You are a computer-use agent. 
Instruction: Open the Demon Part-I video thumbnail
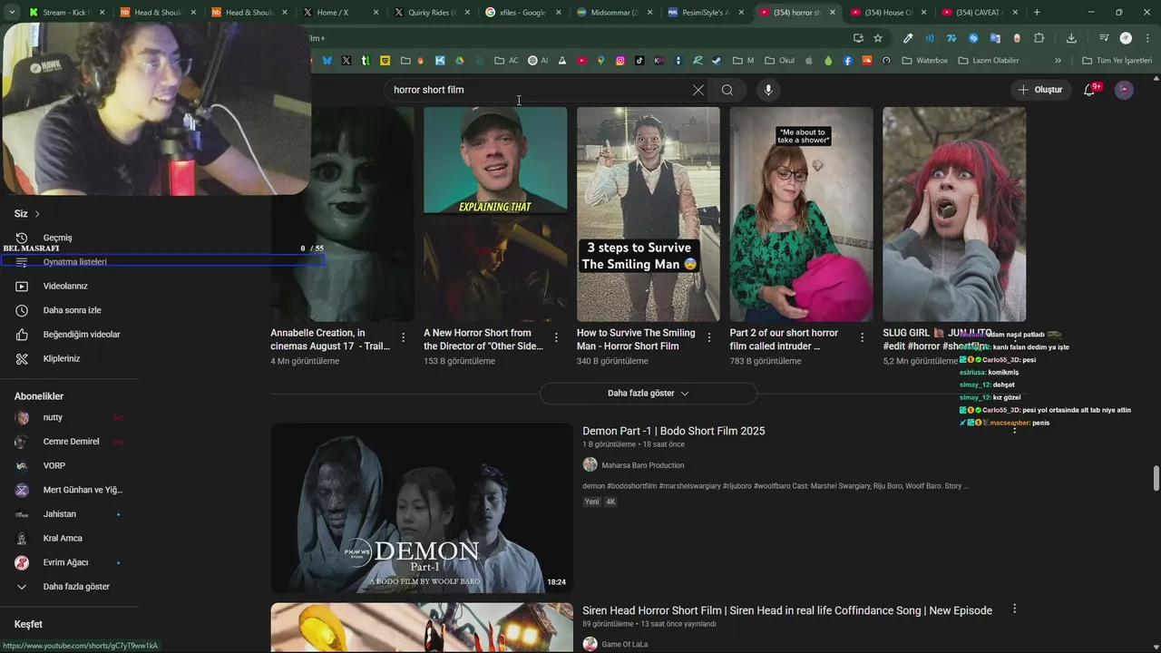(422, 508)
